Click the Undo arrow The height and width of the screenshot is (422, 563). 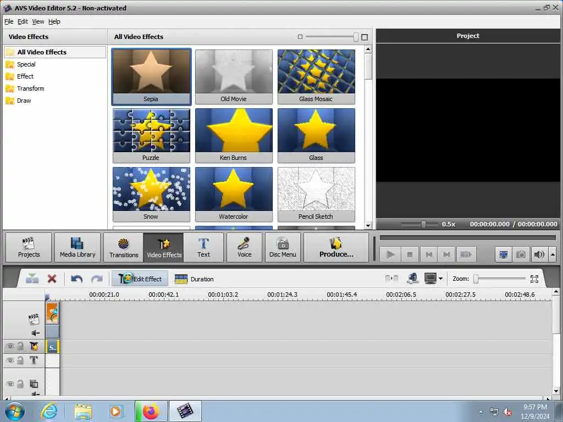(x=76, y=279)
